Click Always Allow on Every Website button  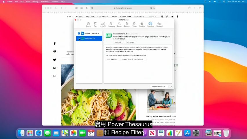coord(133,59)
